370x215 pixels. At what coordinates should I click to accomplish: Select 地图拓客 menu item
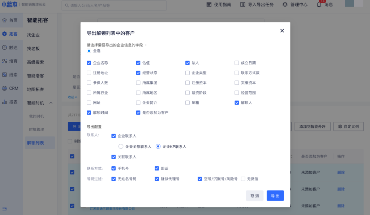click(35, 89)
